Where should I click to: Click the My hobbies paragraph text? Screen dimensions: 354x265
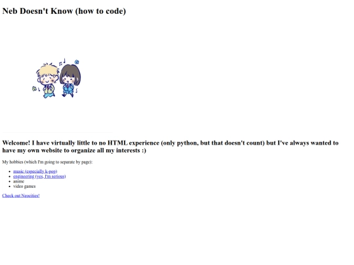click(x=47, y=162)
